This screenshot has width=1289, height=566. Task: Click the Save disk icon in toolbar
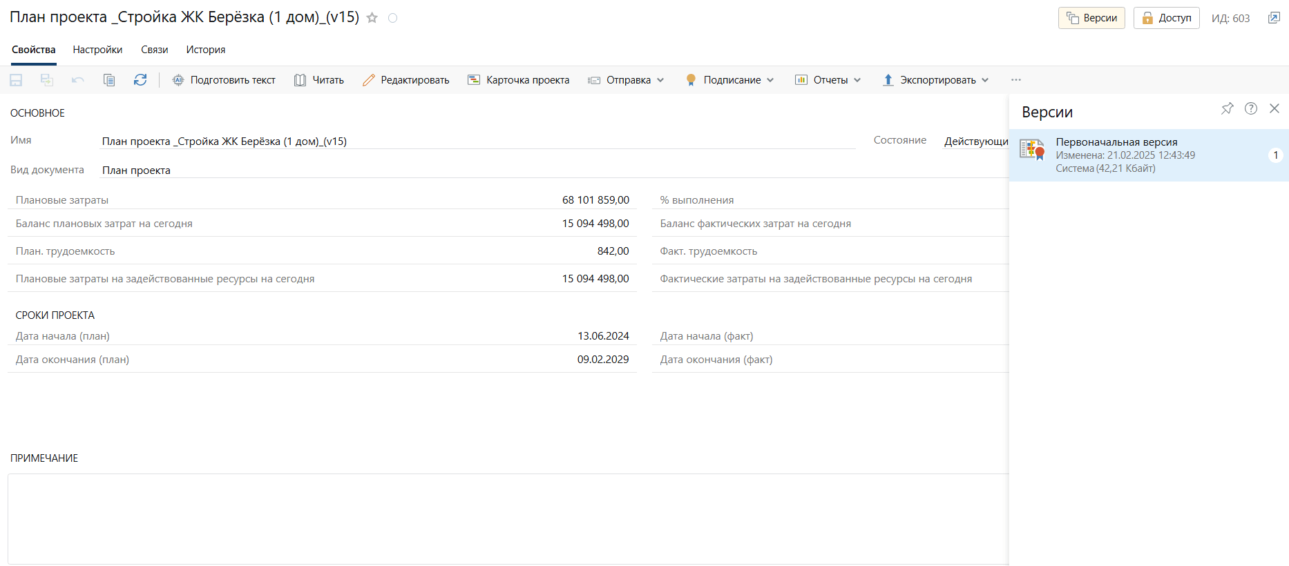[x=16, y=80]
